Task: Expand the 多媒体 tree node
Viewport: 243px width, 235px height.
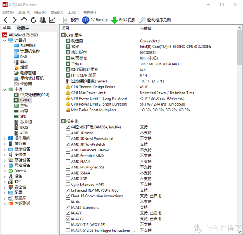Action: pyautogui.click(x=5, y=155)
